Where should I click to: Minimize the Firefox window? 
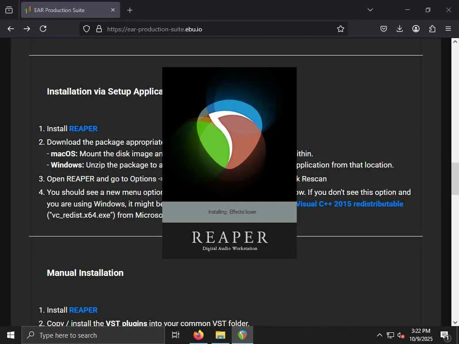pyautogui.click(x=407, y=10)
